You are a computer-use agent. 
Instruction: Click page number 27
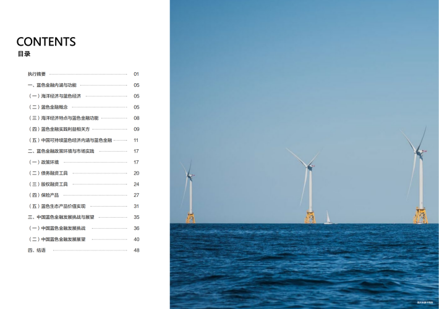(x=137, y=196)
